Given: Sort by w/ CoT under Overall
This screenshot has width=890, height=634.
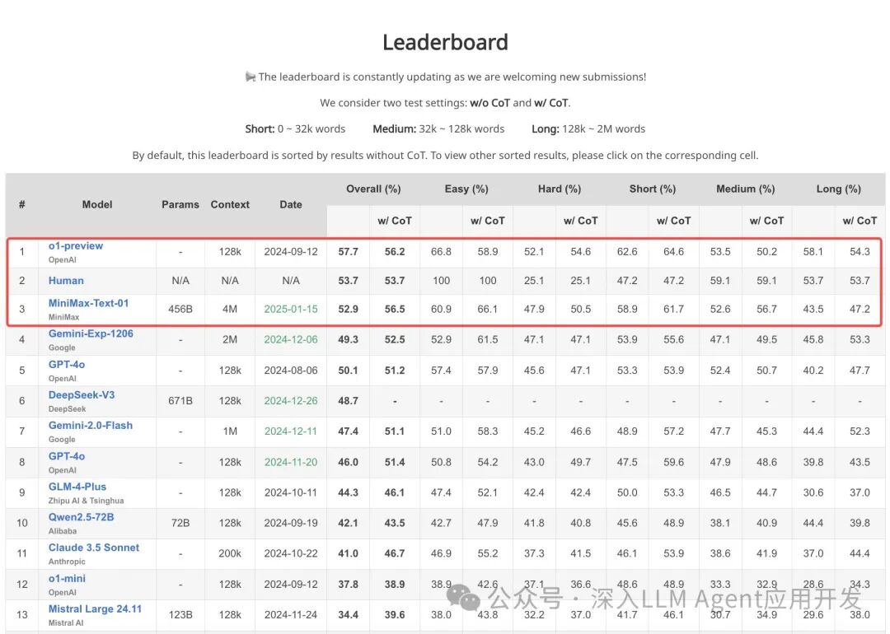Looking at the screenshot, I should (395, 221).
